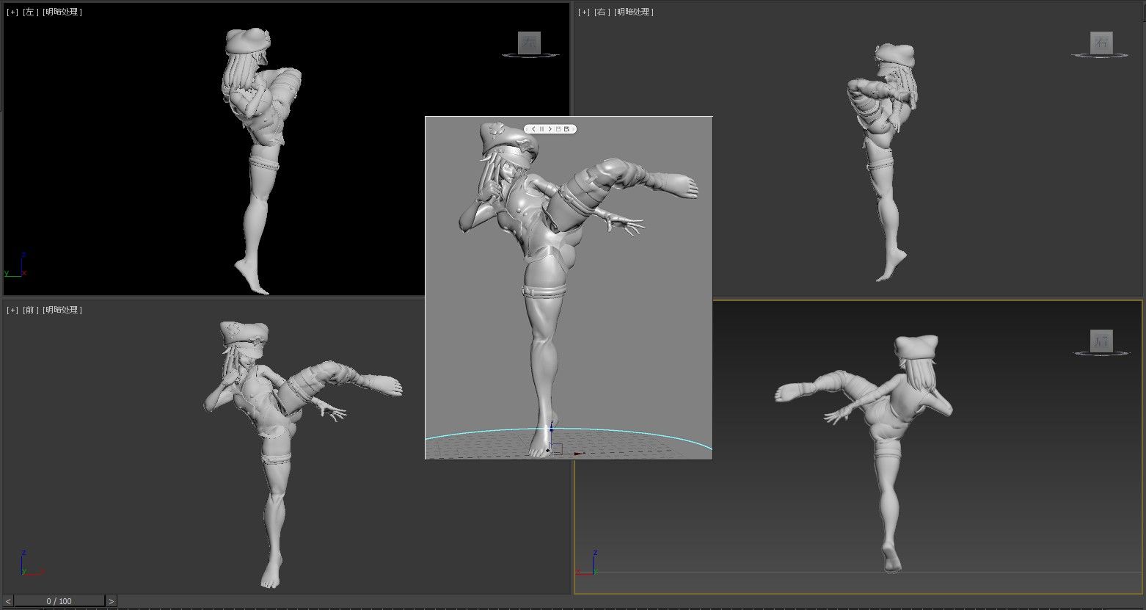Click the compass ring under 后 ViewCube
The width and height of the screenshot is (1146, 610).
1102,353
